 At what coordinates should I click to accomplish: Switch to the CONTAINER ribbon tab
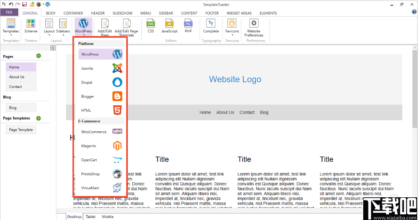click(x=73, y=13)
